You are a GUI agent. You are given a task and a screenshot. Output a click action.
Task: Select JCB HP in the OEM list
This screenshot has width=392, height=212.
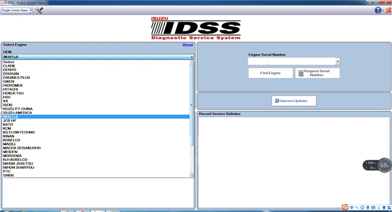(96, 121)
